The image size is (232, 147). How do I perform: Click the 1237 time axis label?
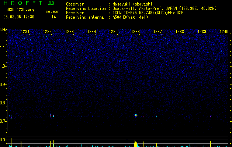[x=158, y=31]
